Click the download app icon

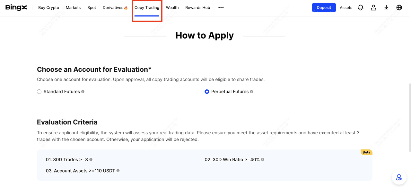[386, 8]
